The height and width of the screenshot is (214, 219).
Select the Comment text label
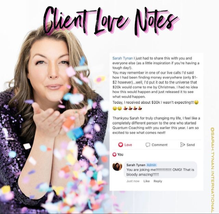(x=159, y=145)
